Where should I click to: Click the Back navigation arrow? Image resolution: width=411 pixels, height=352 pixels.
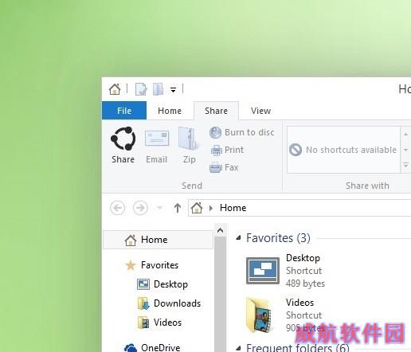[117, 208]
